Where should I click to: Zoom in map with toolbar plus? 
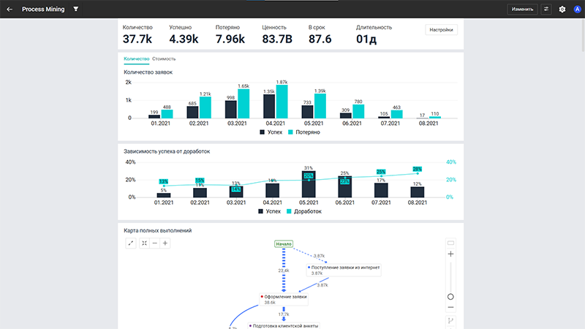click(165, 243)
